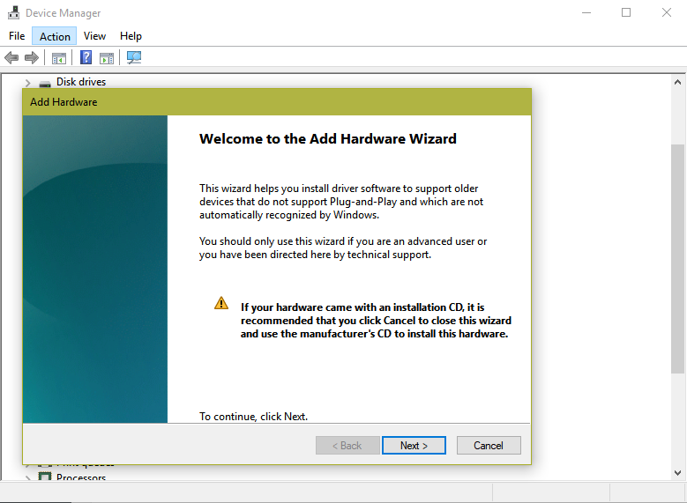
Task: Click the Back arrow toolbar icon
Action: (x=11, y=57)
